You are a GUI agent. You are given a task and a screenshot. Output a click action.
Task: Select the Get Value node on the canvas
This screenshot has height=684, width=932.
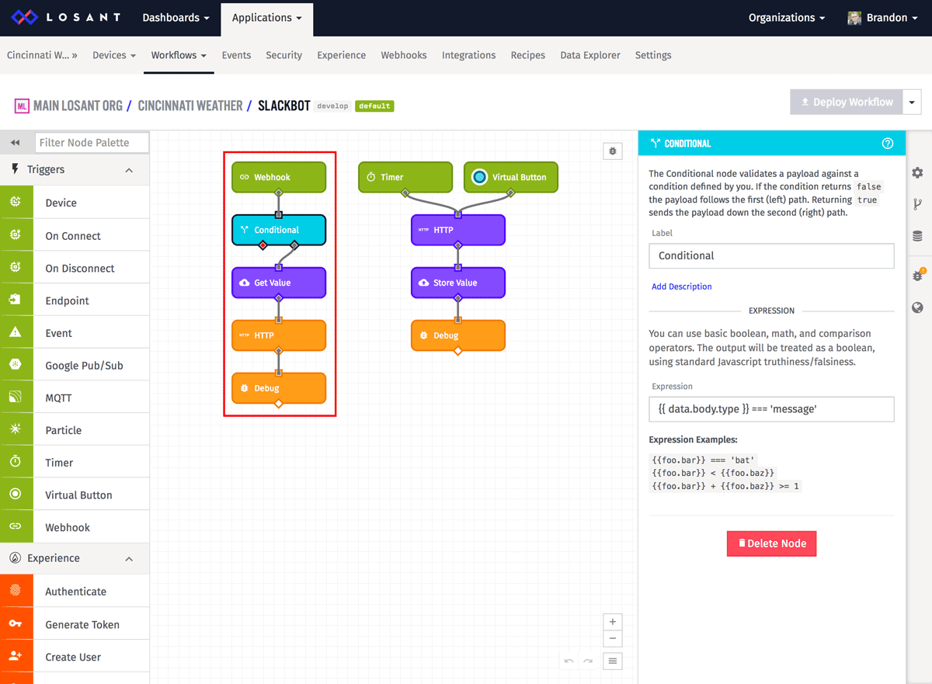[x=279, y=283]
